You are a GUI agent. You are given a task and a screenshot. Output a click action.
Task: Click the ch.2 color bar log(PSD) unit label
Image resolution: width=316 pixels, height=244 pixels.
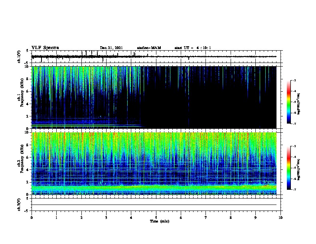pos(299,170)
